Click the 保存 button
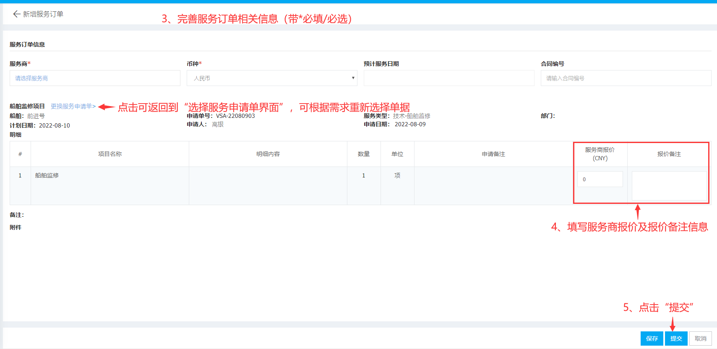The height and width of the screenshot is (349, 717). pos(652,339)
